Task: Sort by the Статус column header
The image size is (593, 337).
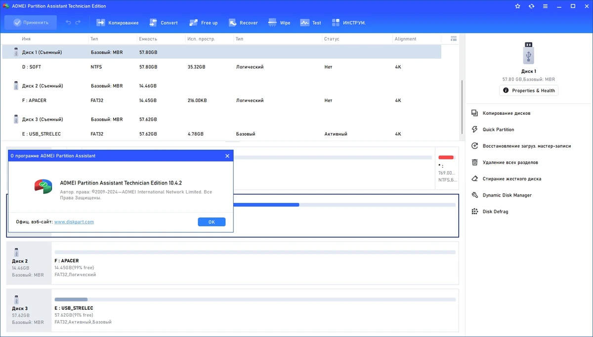Action: 331,39
